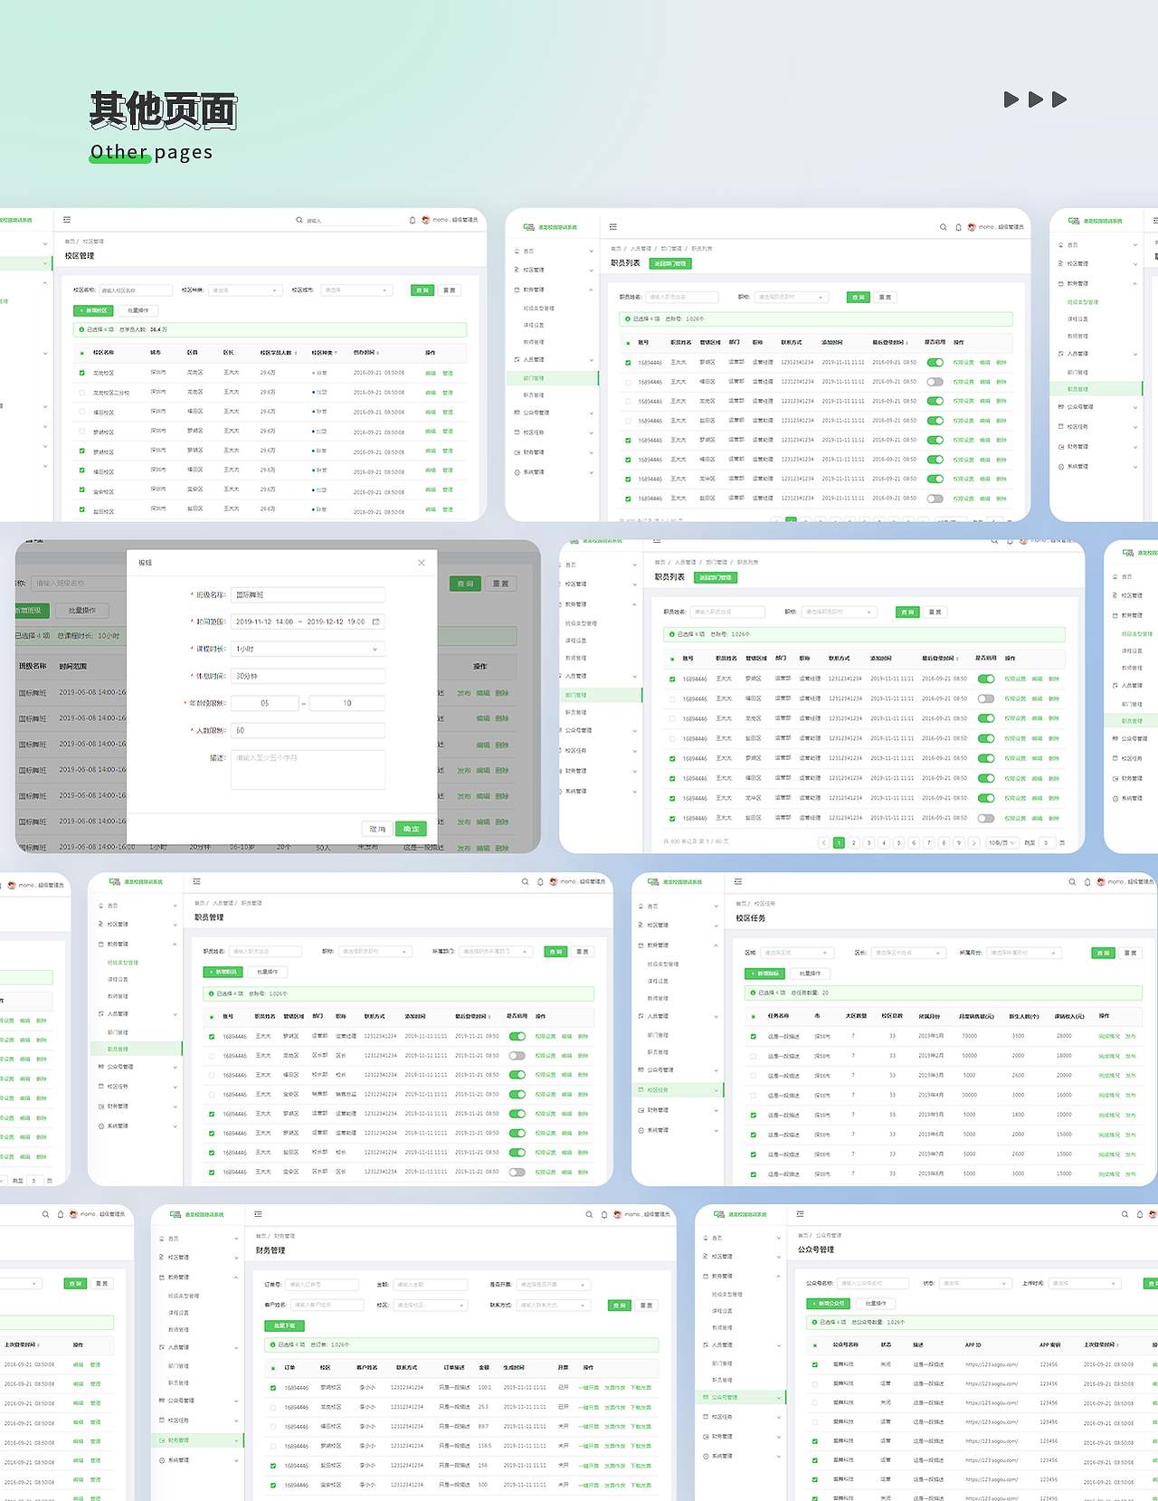This screenshot has height=1501, width=1158.
Task: Enable the 龙岗区 row switch on 职员管理 page
Action: pos(517,1056)
